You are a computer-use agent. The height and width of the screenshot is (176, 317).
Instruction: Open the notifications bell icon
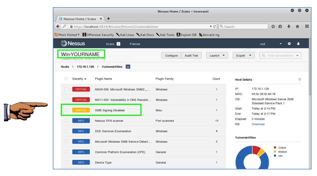pyautogui.click(x=298, y=44)
